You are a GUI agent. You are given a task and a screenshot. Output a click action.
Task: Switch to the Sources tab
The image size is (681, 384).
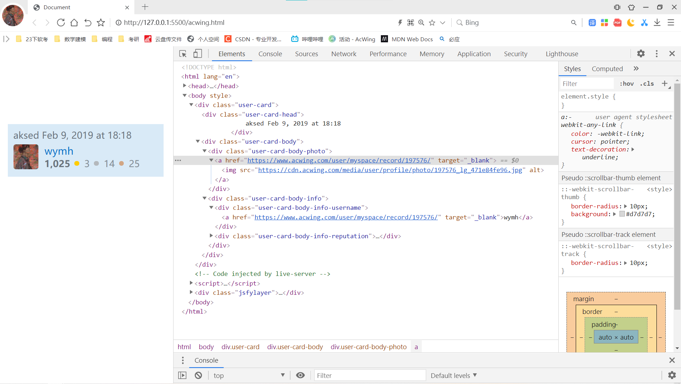tap(307, 54)
